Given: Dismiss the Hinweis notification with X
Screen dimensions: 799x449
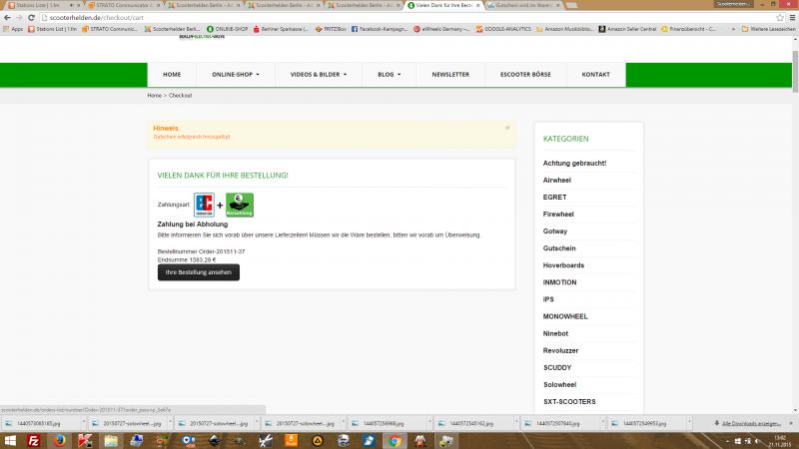Looking at the screenshot, I should coord(507,128).
